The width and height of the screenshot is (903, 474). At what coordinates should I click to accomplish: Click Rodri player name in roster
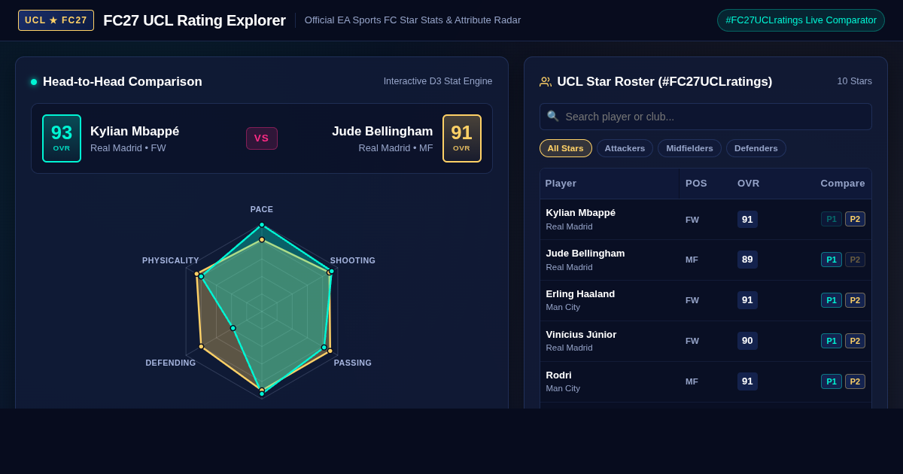pos(558,375)
